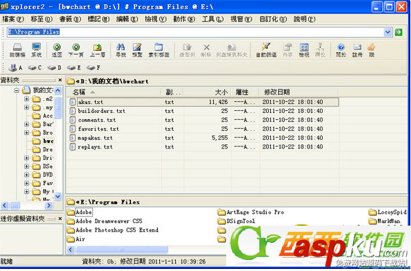Click the copy to (複製到) toolbar icon
Screen dimensions: 411x271
coord(187,50)
